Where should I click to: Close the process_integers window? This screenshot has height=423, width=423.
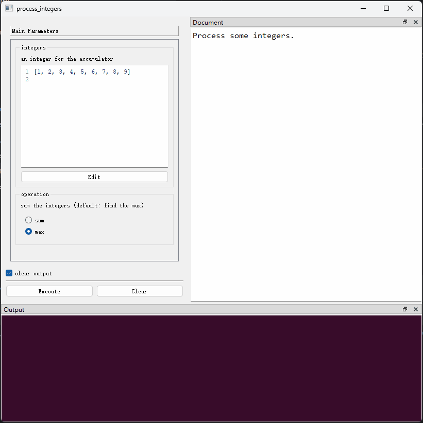coord(410,8)
